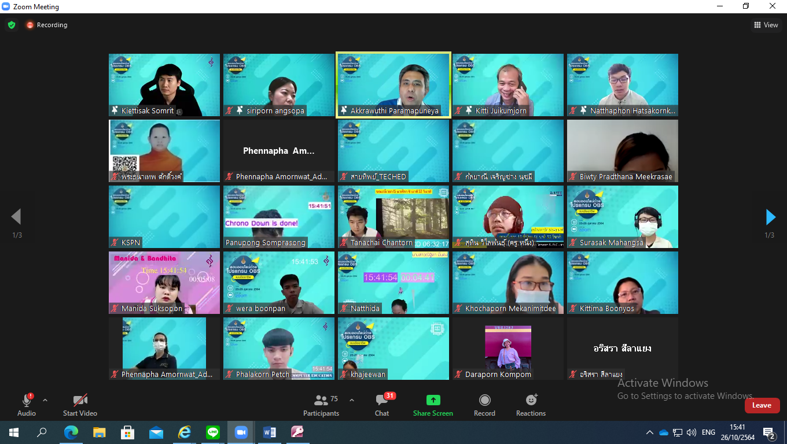Click pin icon on siriporn angsopa tile
The width and height of the screenshot is (787, 444).
coord(240,110)
